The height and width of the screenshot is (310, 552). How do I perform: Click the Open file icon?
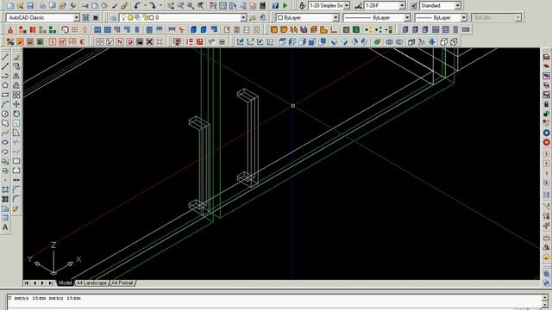[x=20, y=6]
